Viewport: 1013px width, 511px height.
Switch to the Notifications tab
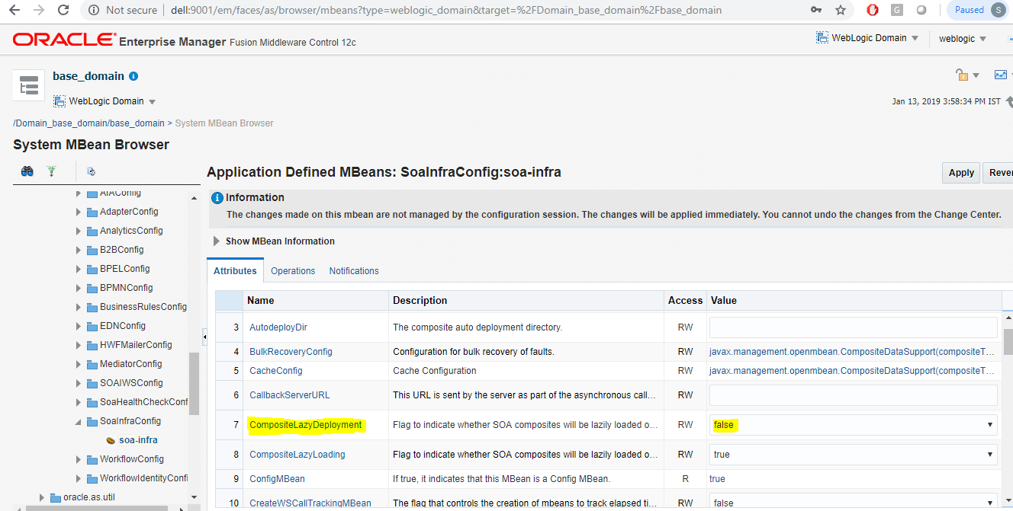click(x=354, y=270)
